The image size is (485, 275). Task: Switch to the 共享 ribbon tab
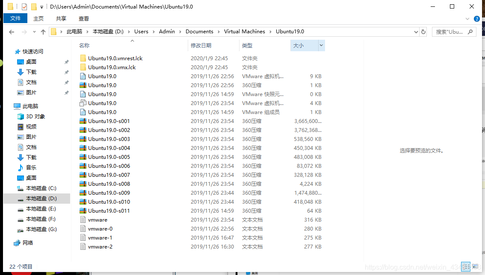point(61,18)
